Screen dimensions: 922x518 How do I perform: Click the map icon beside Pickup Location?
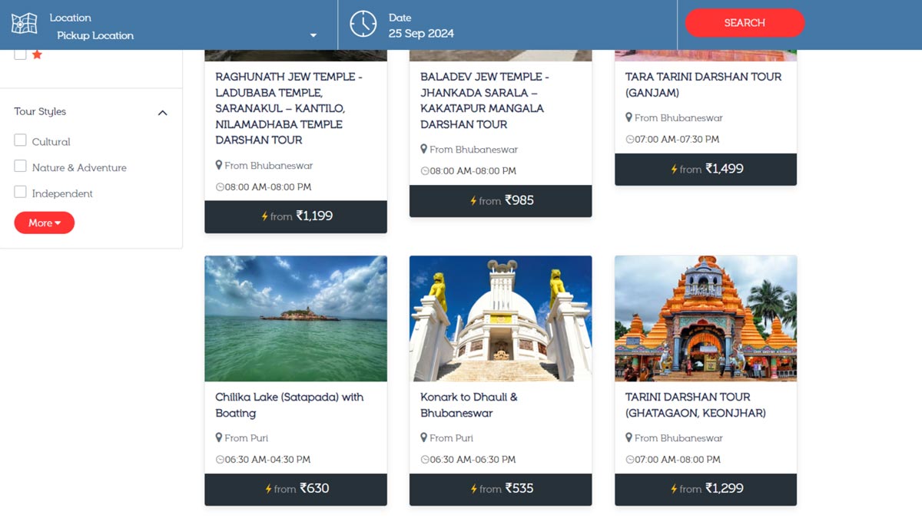click(x=24, y=23)
